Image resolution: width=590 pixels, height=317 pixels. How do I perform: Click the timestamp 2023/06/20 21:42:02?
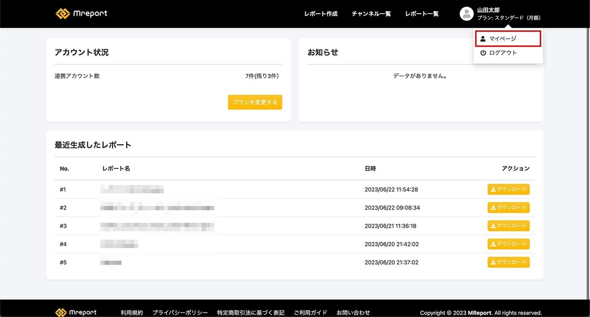point(391,244)
